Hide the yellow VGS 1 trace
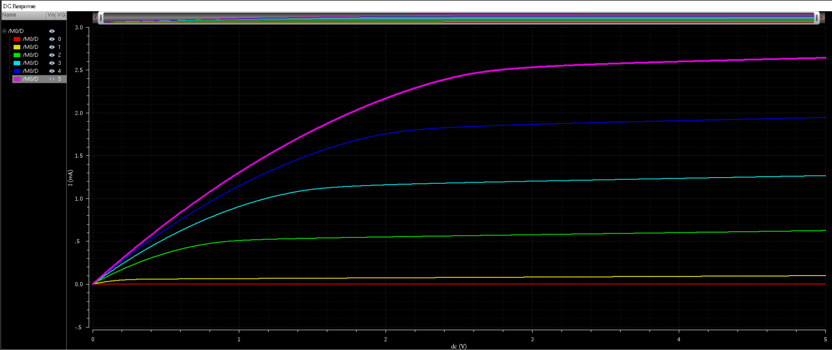Viewport: 832px width, 350px height. (x=52, y=47)
